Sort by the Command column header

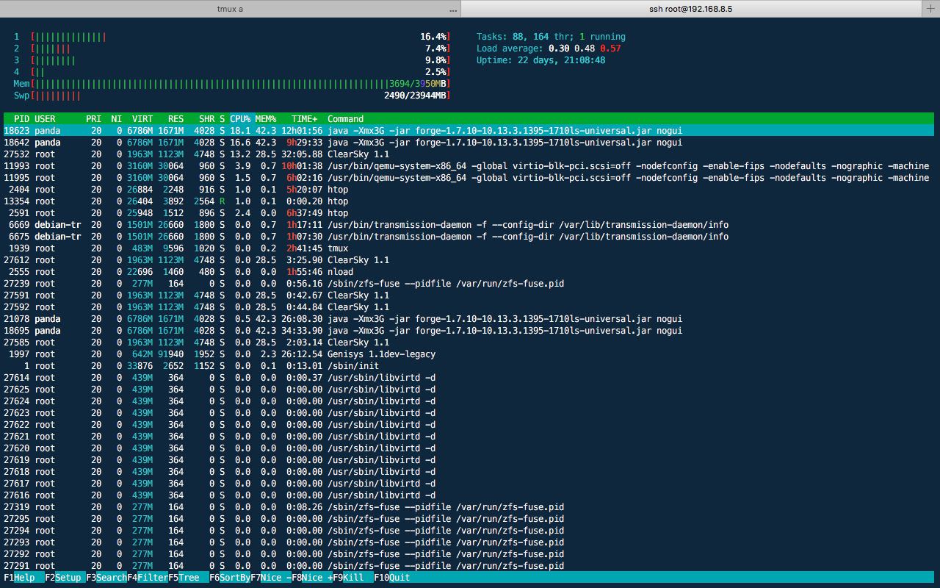click(345, 119)
